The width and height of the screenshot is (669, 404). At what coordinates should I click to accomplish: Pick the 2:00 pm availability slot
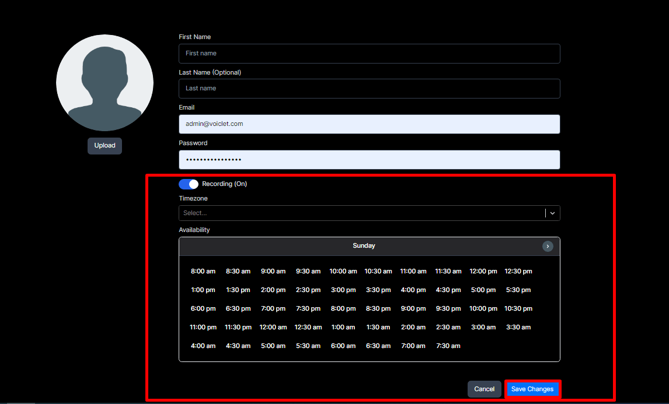[273, 290]
